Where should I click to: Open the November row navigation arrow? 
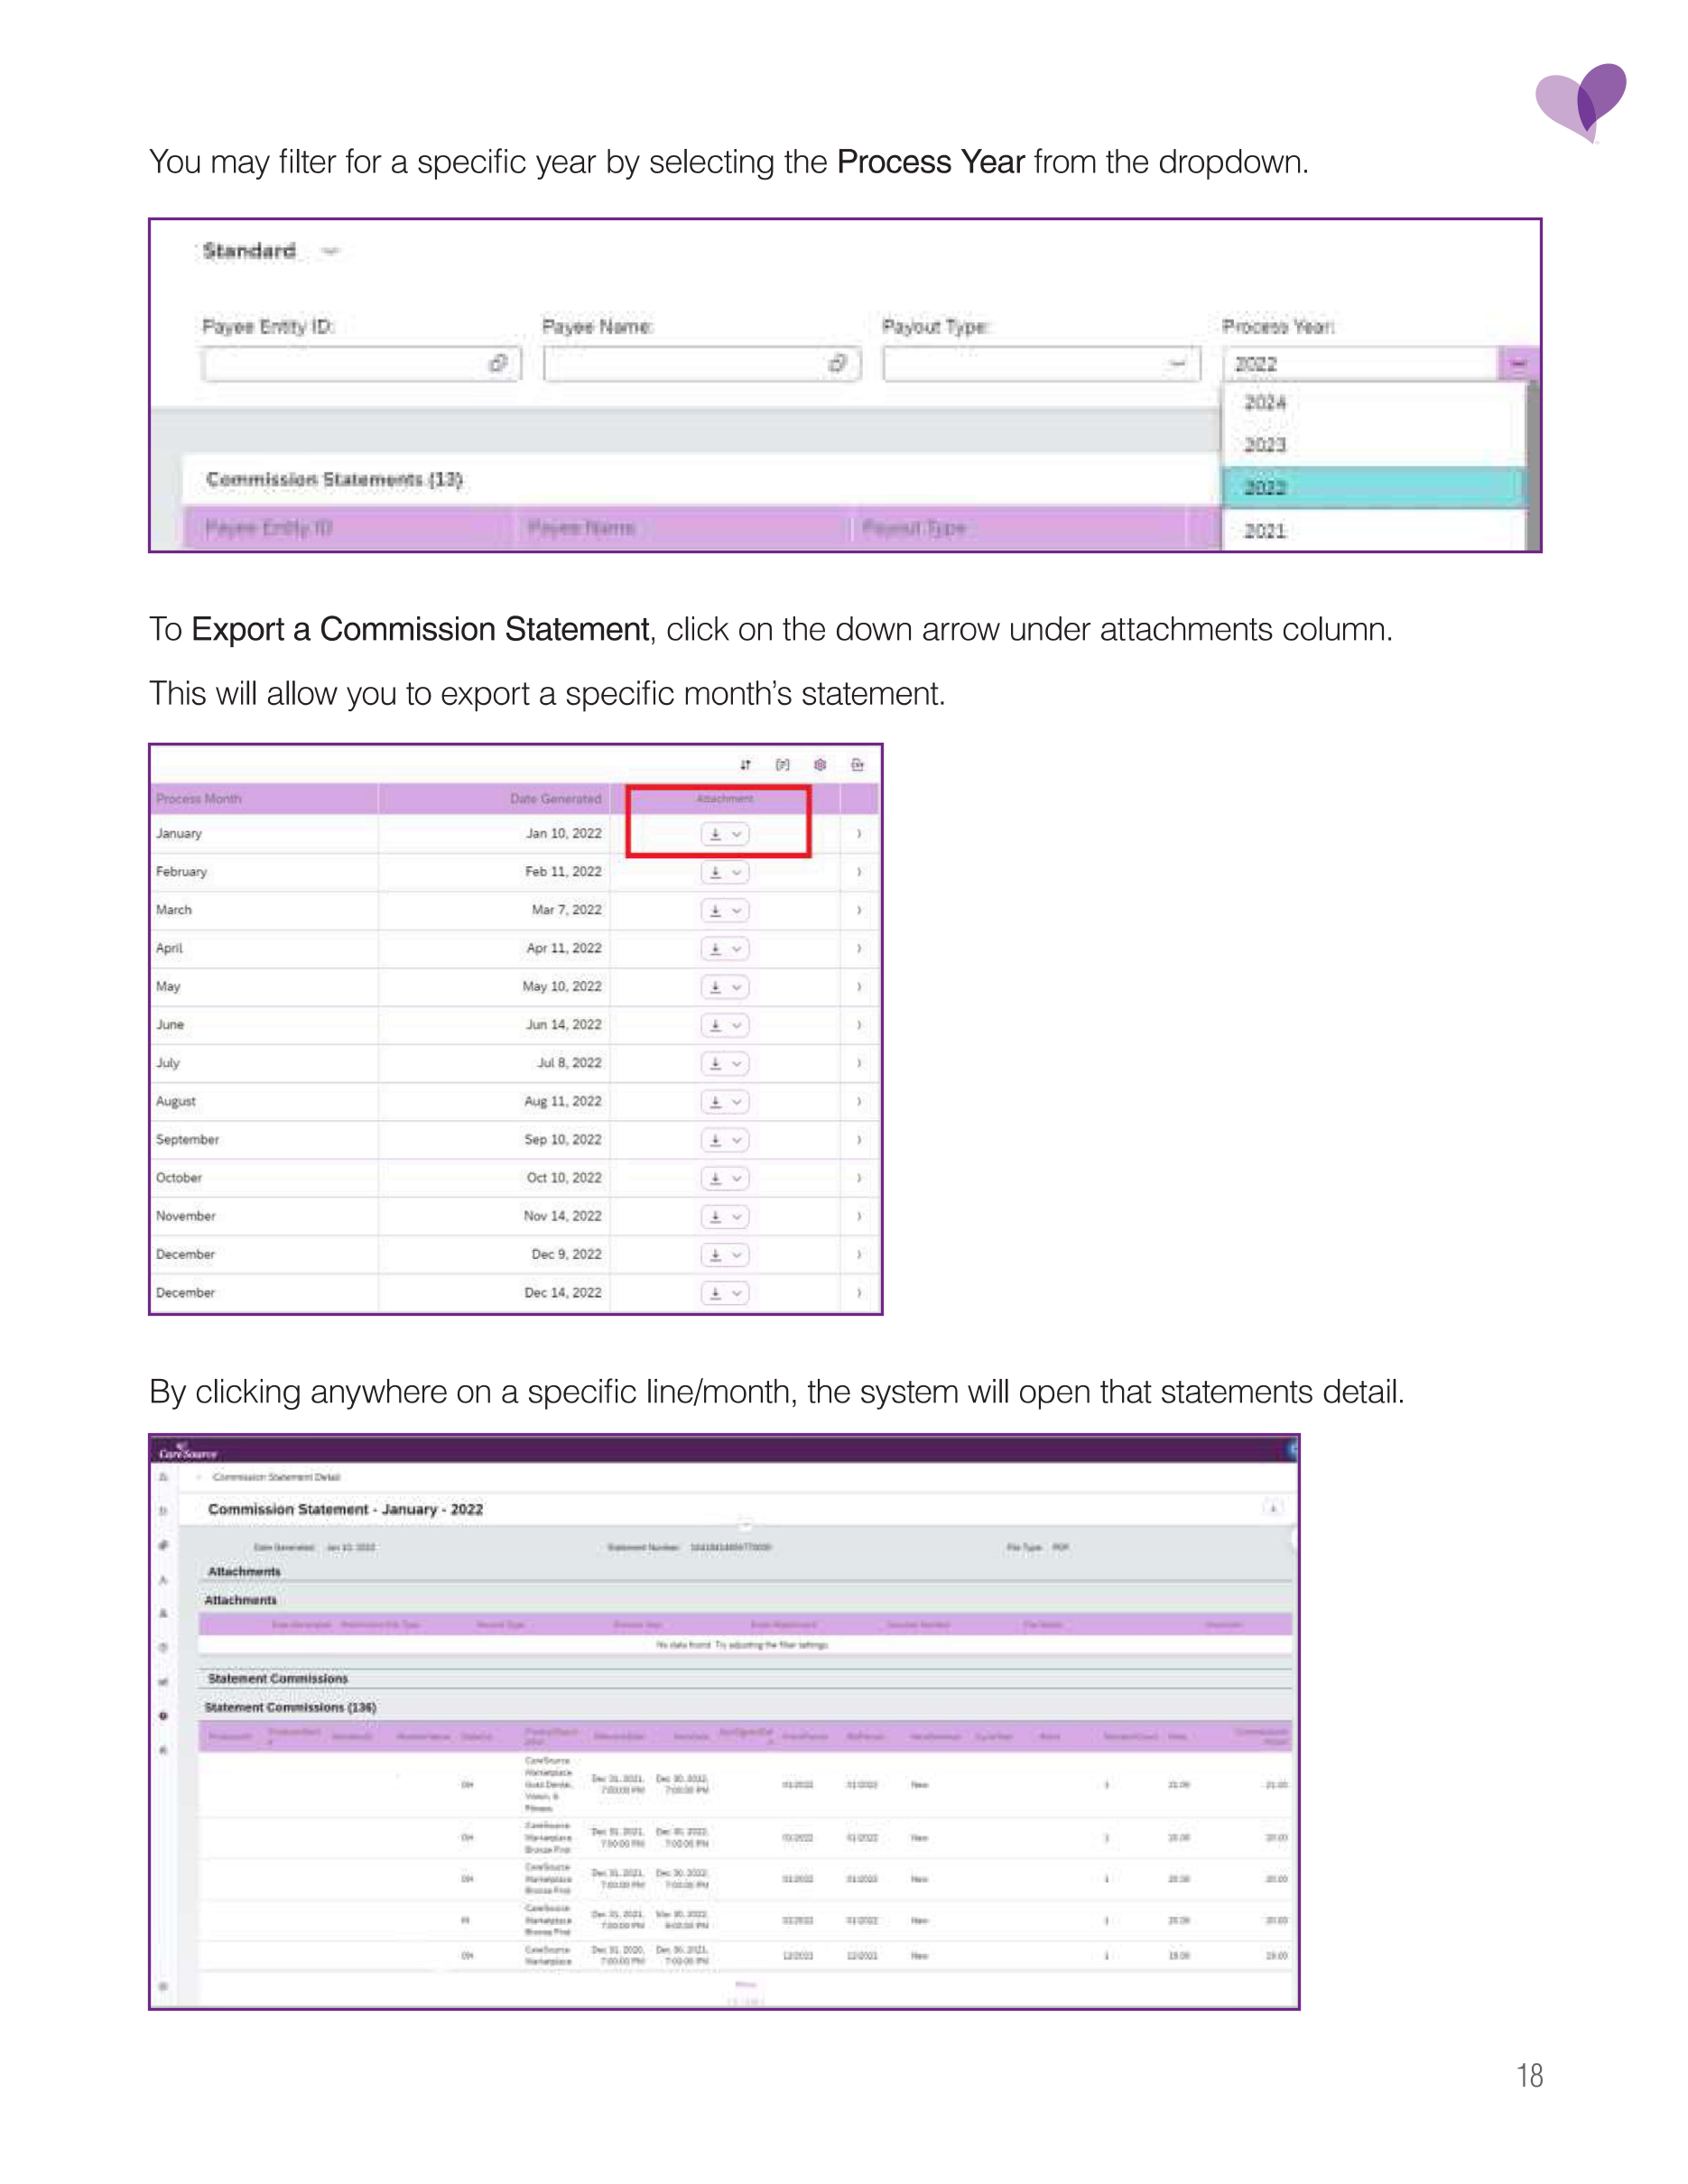[x=859, y=1217]
